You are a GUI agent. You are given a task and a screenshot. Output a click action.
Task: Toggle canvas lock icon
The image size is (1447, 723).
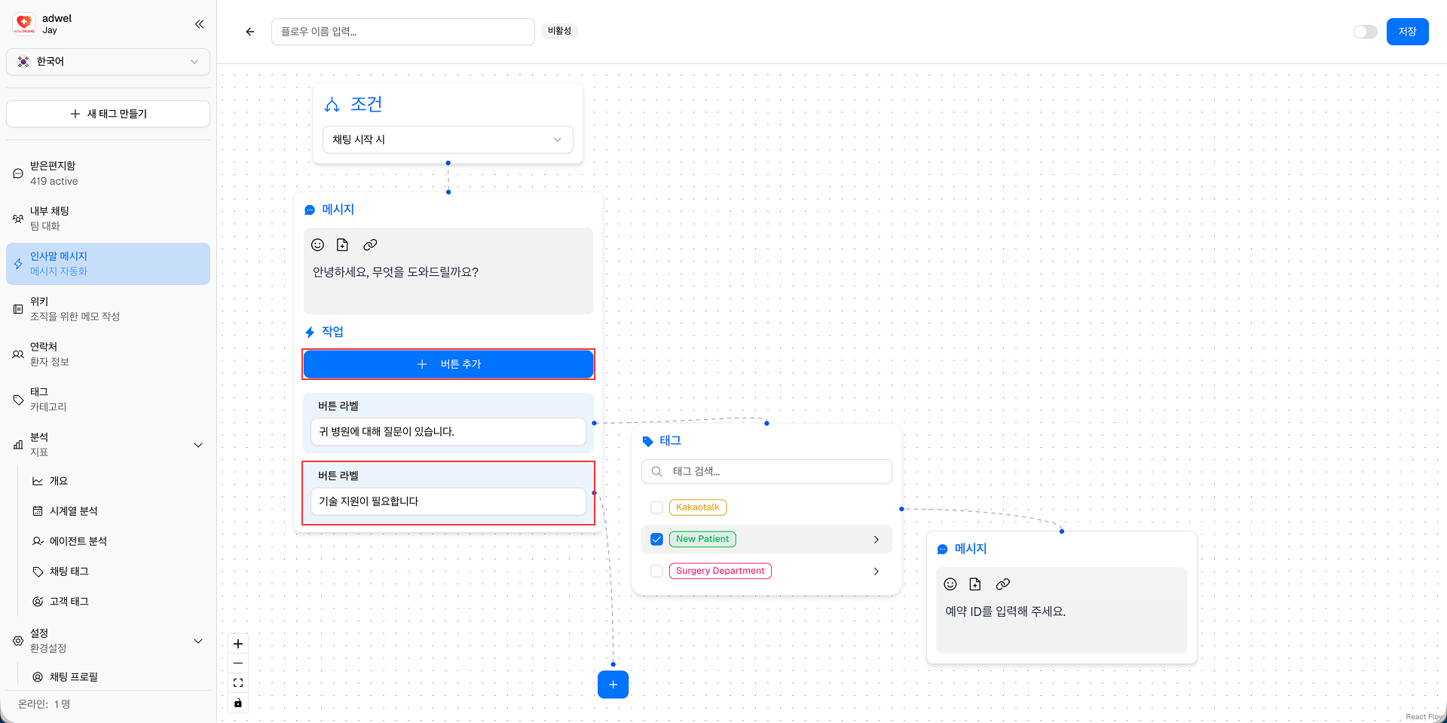[238, 703]
